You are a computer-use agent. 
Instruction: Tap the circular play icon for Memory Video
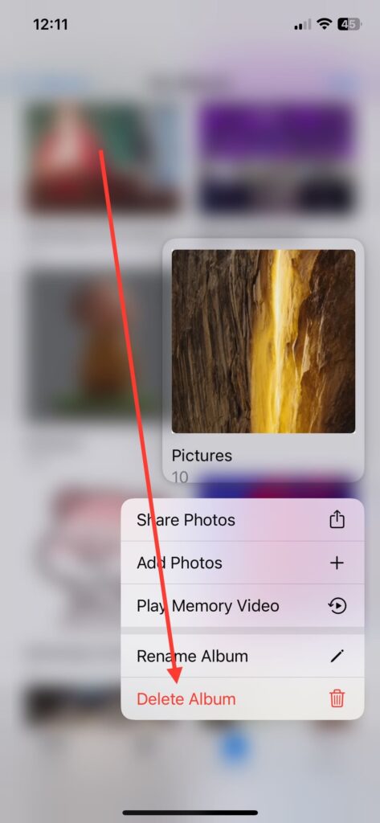337,606
